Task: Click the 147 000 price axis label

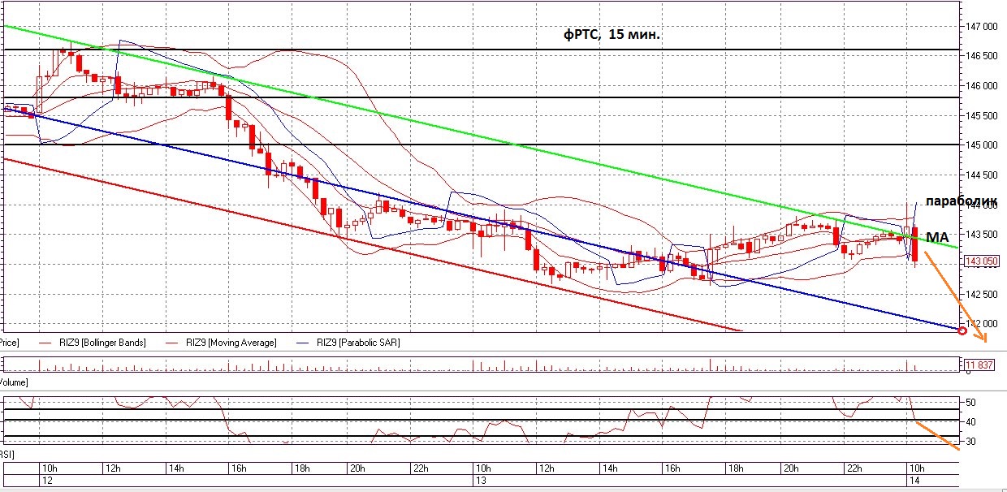Action: pyautogui.click(x=983, y=26)
